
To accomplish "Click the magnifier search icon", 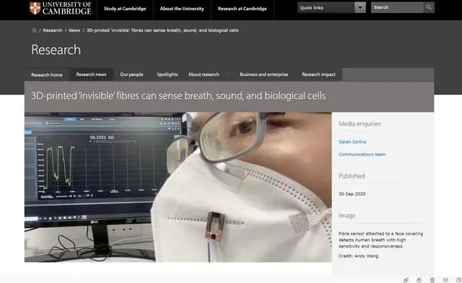I will [x=429, y=8].
